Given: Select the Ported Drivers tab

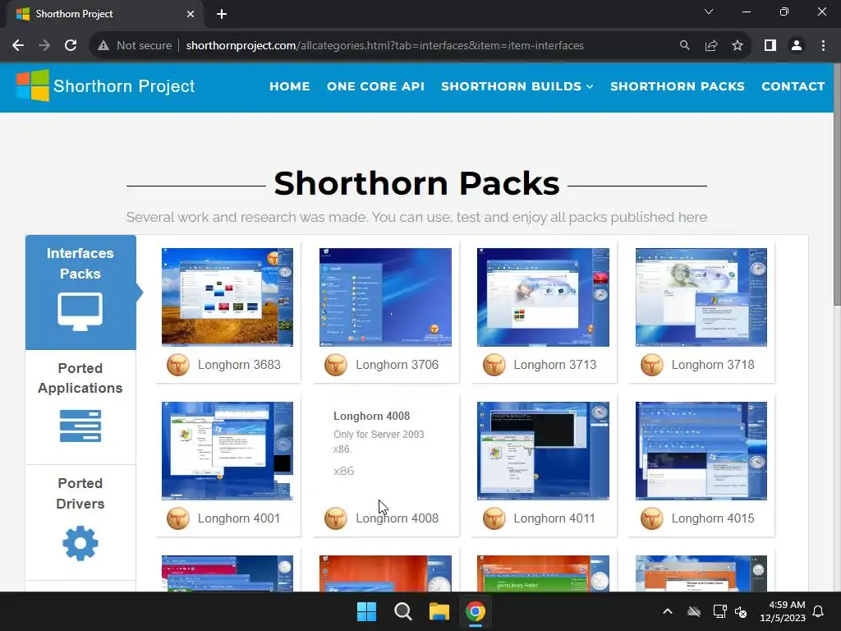Looking at the screenshot, I should pyautogui.click(x=80, y=523).
